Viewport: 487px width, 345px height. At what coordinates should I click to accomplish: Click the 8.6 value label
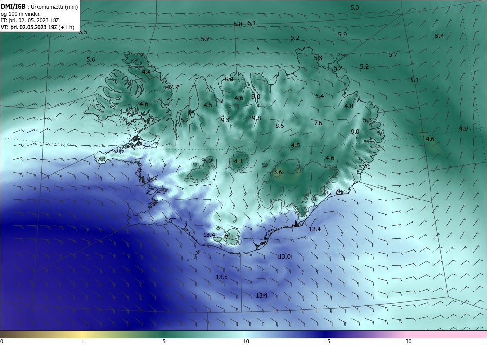[280, 126]
